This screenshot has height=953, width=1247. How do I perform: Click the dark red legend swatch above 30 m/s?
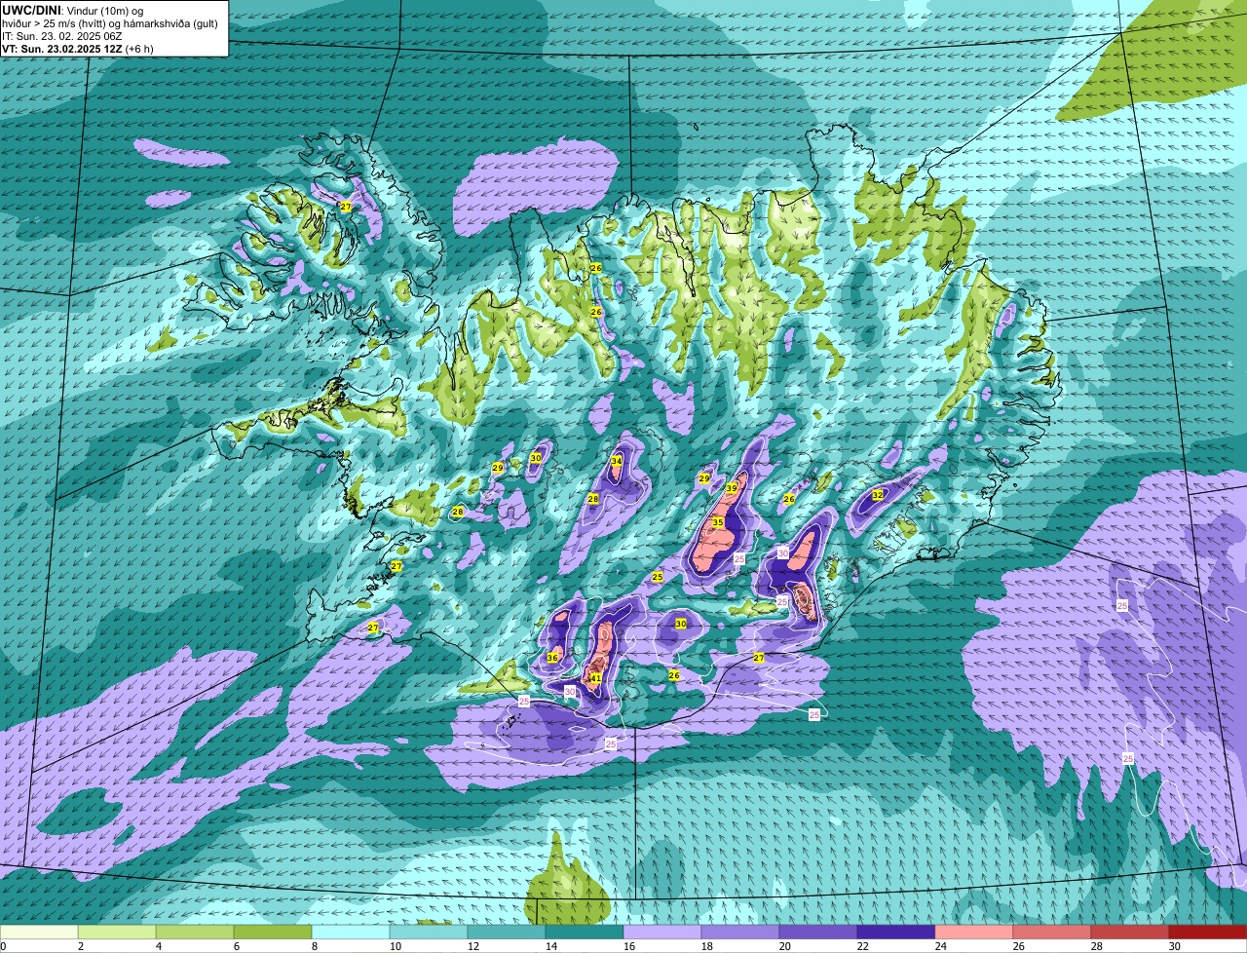(x=1208, y=933)
